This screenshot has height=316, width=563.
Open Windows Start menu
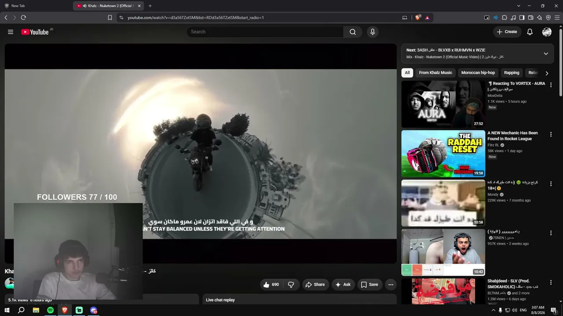[7, 310]
